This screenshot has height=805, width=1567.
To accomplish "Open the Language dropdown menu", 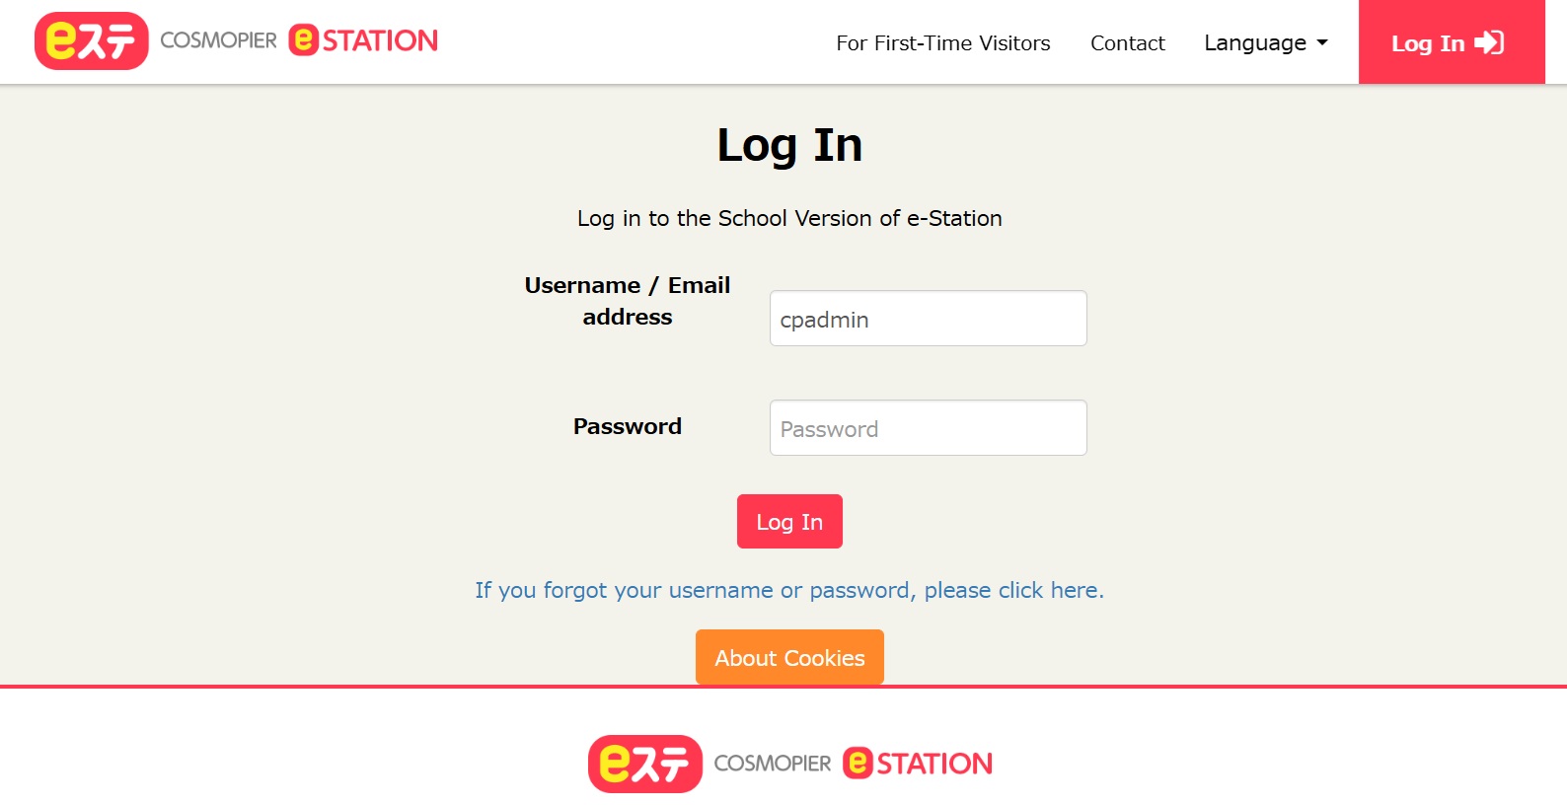I will point(1255,43).
